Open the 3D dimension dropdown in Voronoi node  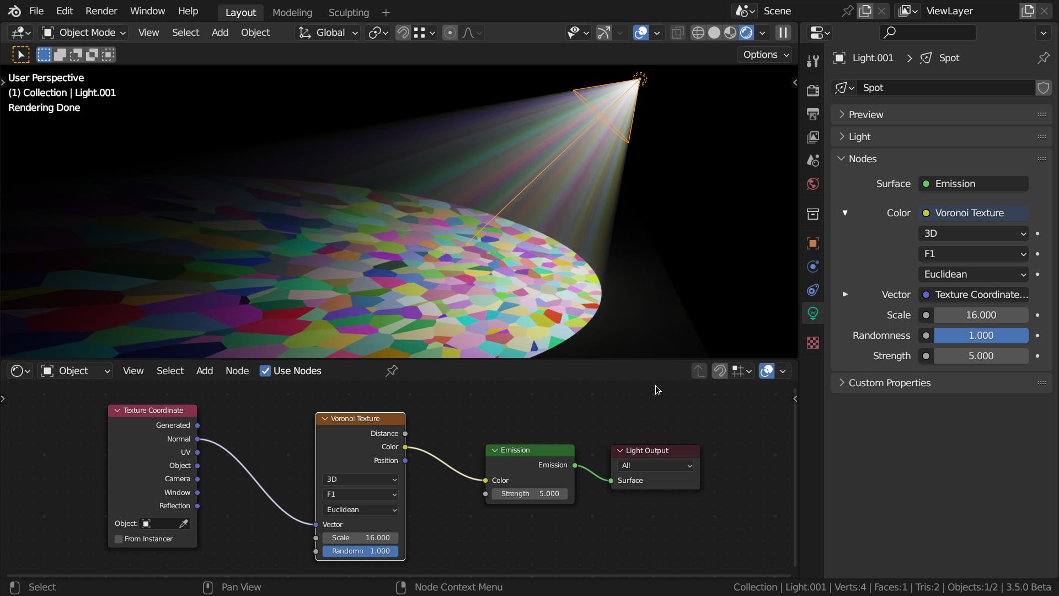360,480
